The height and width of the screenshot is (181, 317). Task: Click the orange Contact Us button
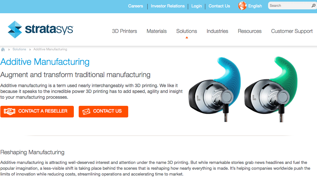click(103, 112)
